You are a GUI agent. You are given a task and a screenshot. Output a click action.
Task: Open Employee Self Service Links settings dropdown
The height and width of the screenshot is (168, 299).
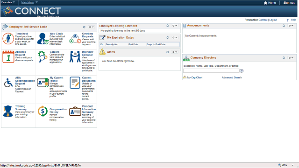(x=92, y=27)
